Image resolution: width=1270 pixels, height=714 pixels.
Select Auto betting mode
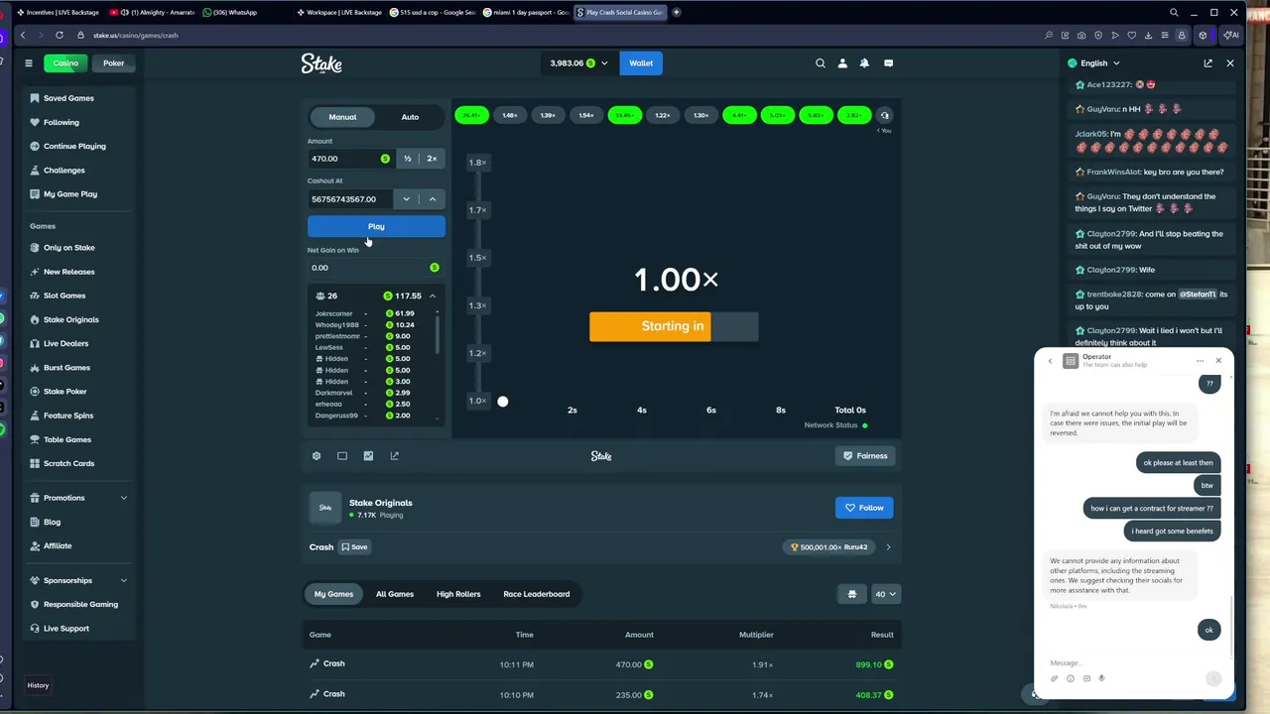(410, 117)
